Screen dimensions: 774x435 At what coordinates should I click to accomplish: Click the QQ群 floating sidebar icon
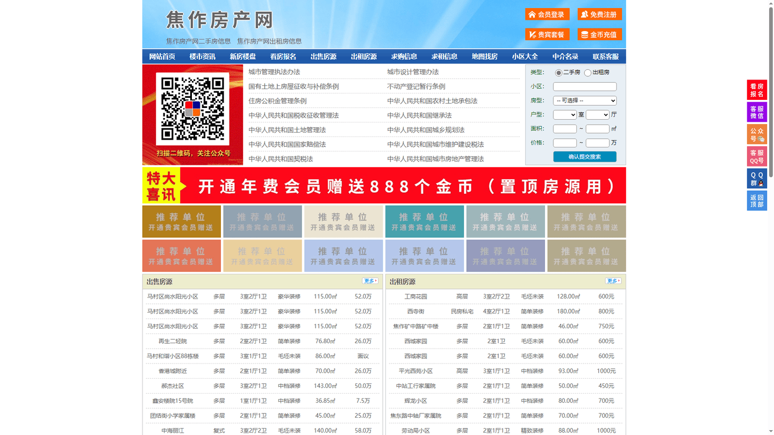pyautogui.click(x=757, y=178)
